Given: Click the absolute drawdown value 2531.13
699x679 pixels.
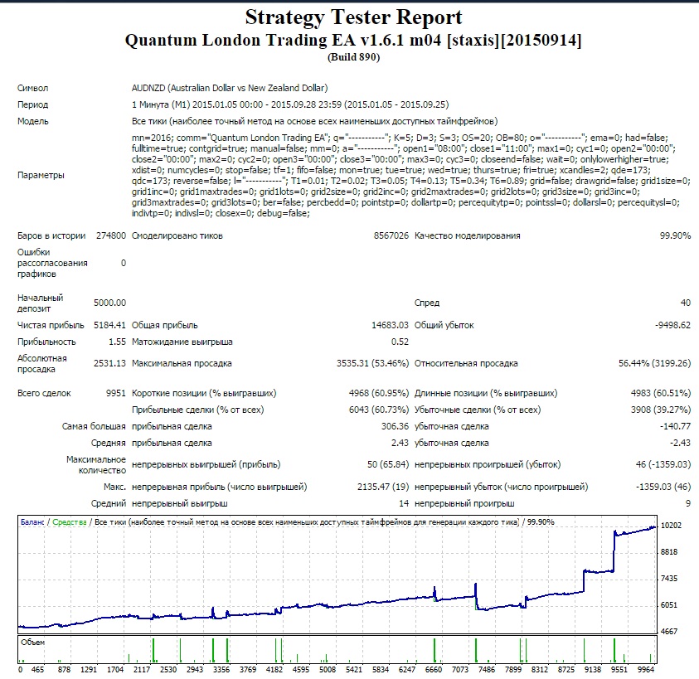Looking at the screenshot, I should [109, 363].
